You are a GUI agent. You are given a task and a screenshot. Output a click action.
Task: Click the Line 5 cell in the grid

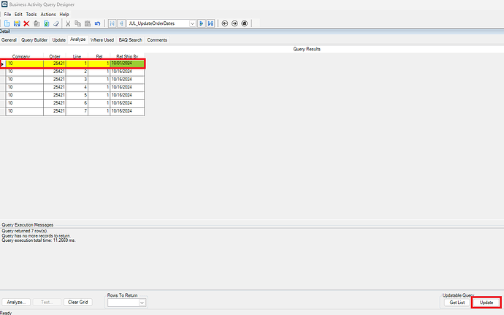point(77,95)
